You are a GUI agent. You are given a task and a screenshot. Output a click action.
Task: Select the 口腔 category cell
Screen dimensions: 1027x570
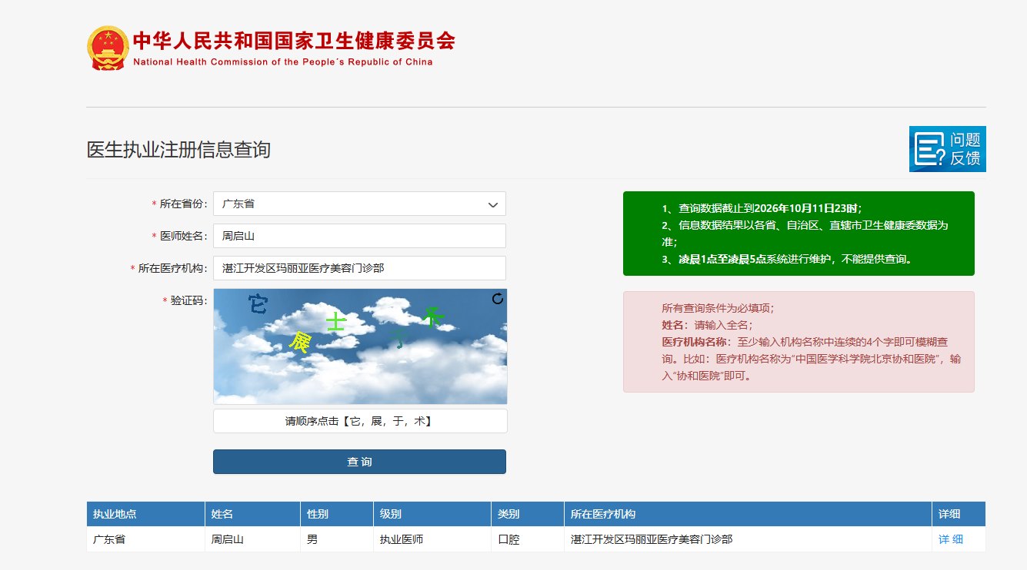[x=528, y=539]
